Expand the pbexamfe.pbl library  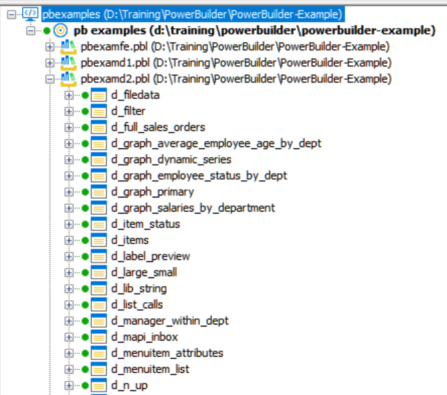[50, 47]
